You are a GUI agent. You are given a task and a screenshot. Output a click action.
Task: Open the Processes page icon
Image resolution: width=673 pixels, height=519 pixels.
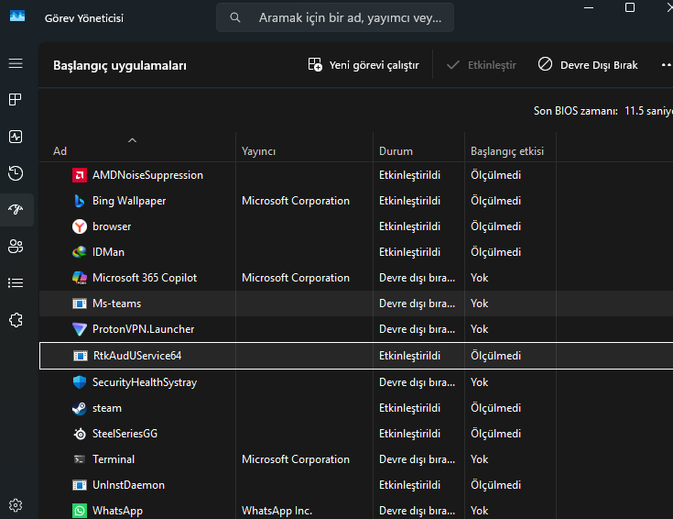click(x=16, y=99)
